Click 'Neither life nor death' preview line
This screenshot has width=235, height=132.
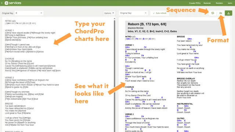[186, 81]
